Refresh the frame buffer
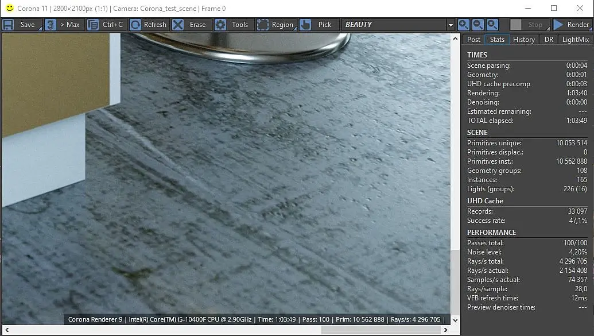 click(x=148, y=25)
